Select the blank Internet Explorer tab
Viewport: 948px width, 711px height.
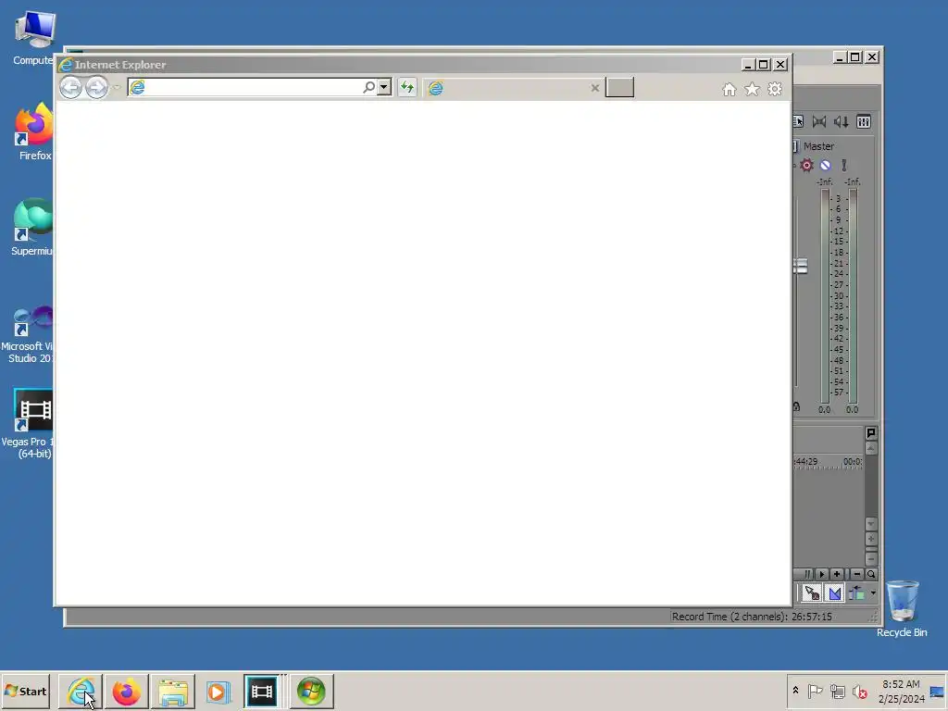click(513, 88)
